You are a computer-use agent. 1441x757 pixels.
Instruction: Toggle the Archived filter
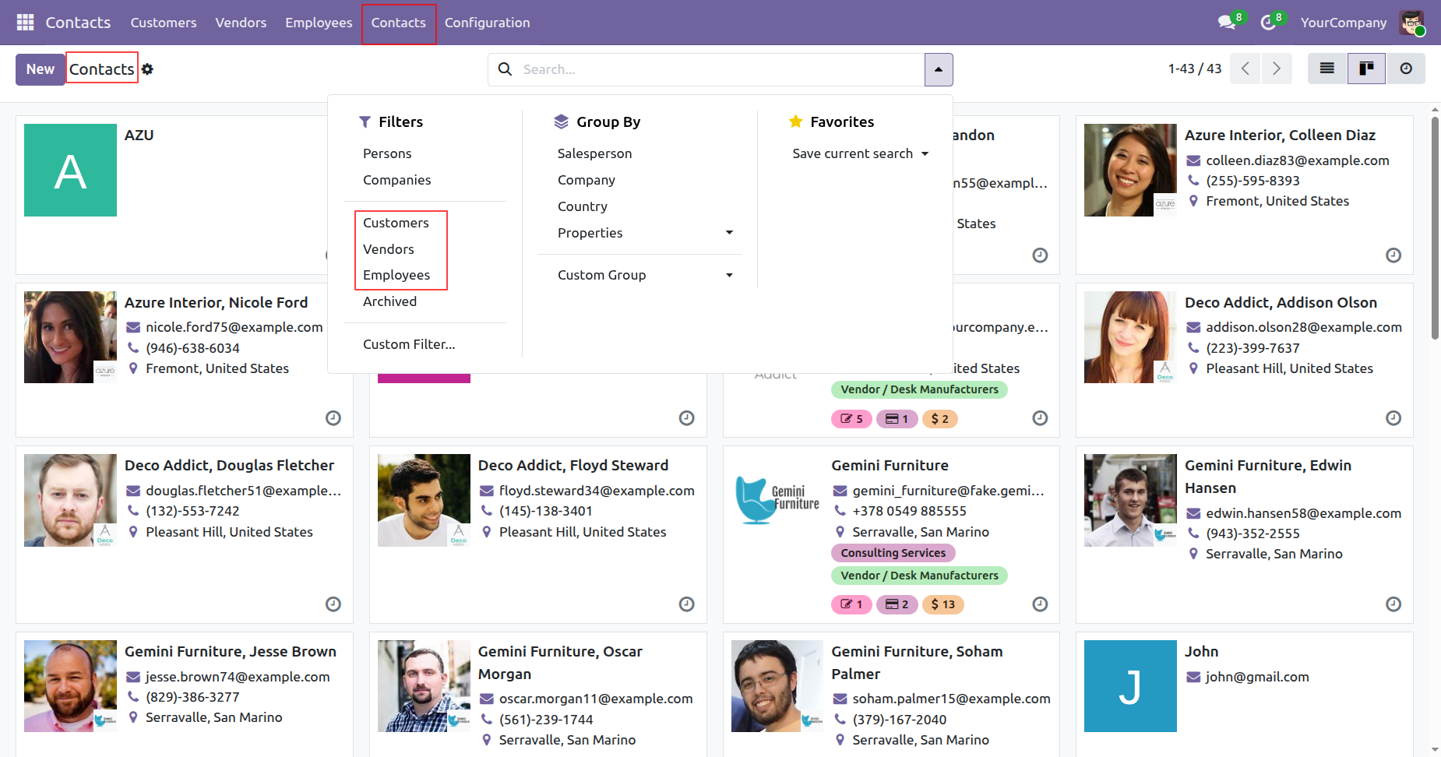pos(389,301)
